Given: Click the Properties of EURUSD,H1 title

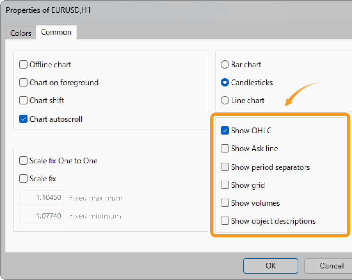Looking at the screenshot, I should (48, 10).
